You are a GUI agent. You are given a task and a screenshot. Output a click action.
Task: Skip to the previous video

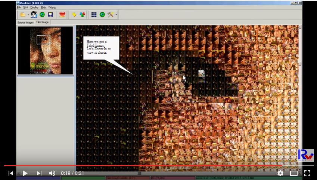pos(11,173)
